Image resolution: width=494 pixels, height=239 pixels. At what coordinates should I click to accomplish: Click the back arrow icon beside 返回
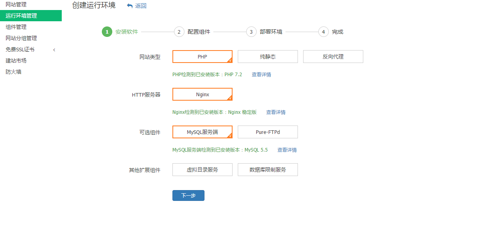click(130, 6)
